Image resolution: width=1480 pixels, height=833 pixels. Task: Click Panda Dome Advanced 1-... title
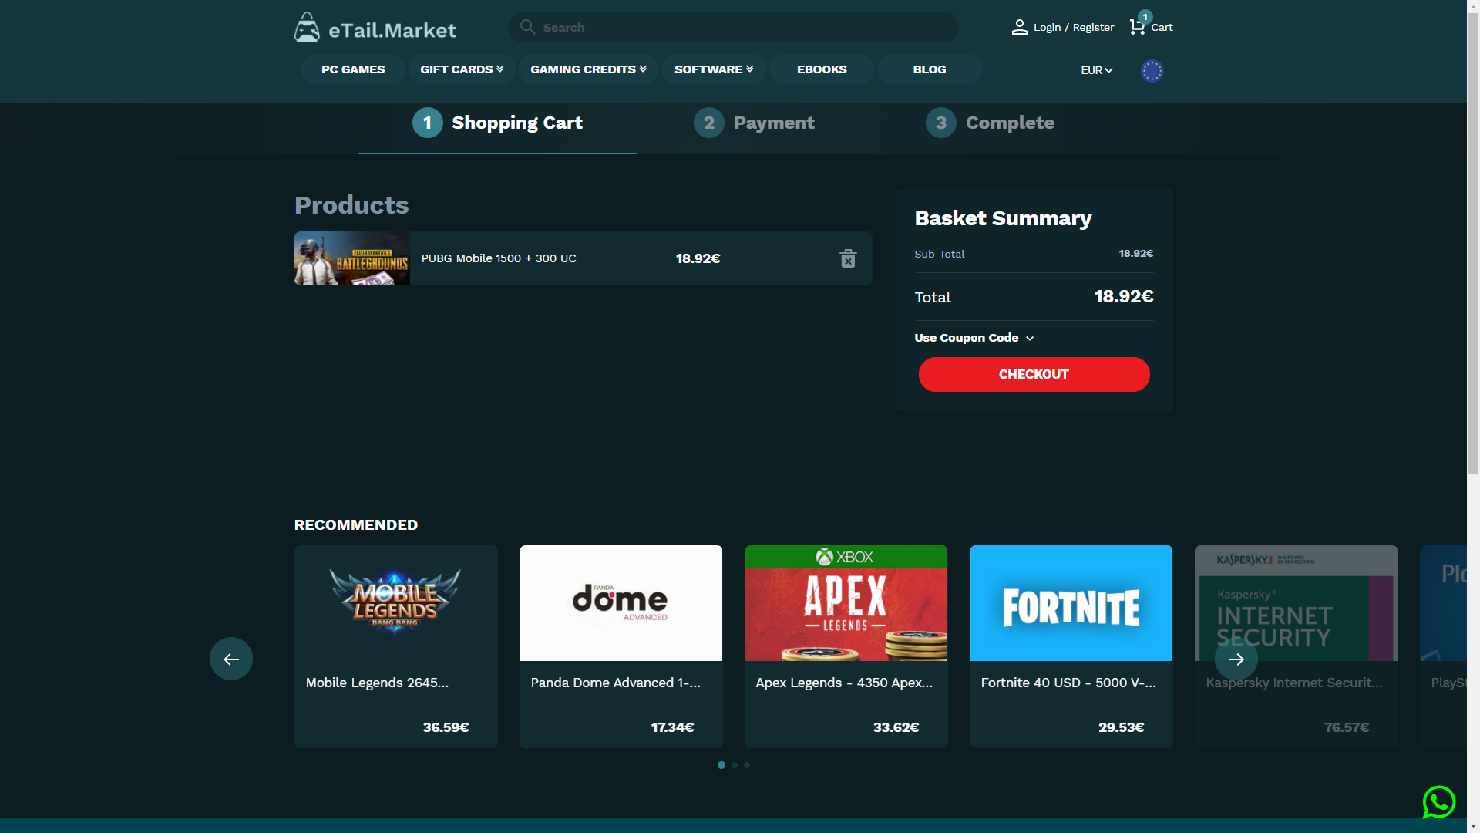(616, 683)
